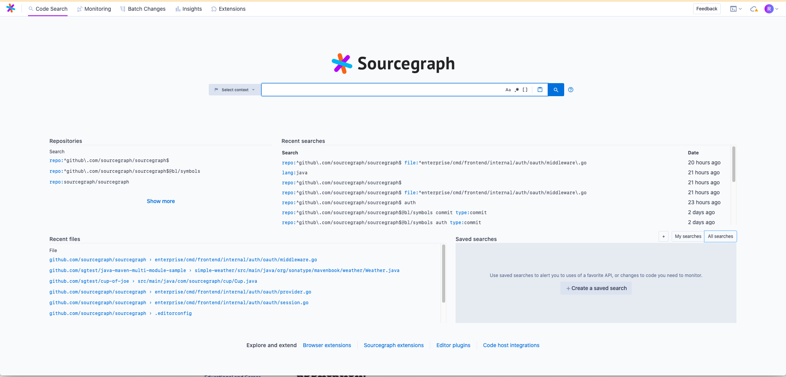Open the Select context dropdown
This screenshot has width=786, height=377.
[234, 90]
